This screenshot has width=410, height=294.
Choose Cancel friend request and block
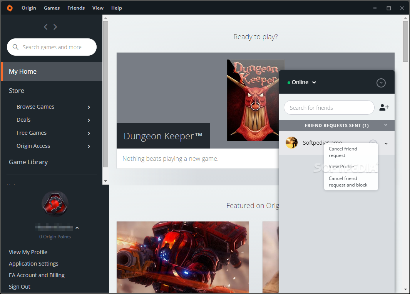tap(351, 182)
